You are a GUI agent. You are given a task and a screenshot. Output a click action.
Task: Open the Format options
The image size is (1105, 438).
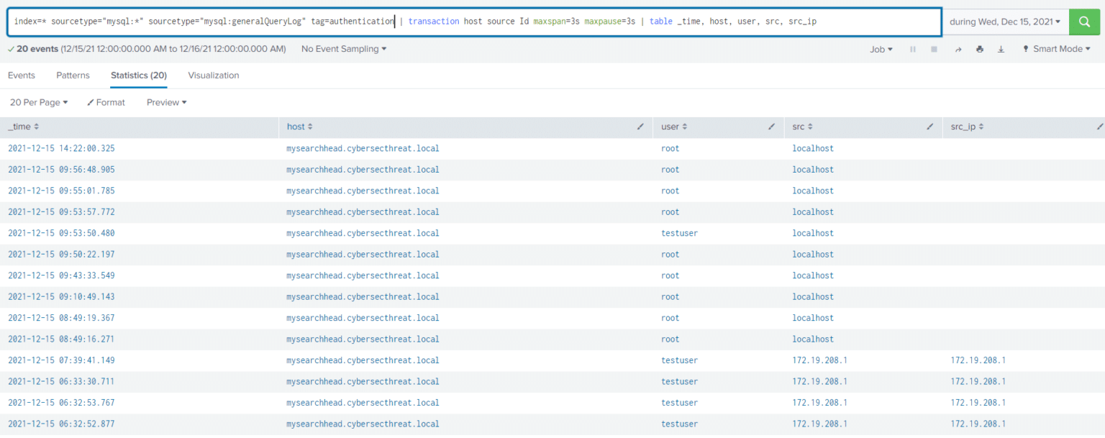click(106, 103)
